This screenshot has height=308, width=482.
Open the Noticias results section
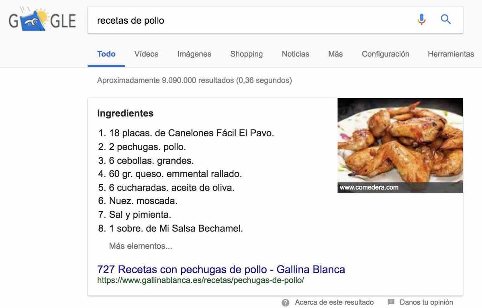[x=295, y=54]
